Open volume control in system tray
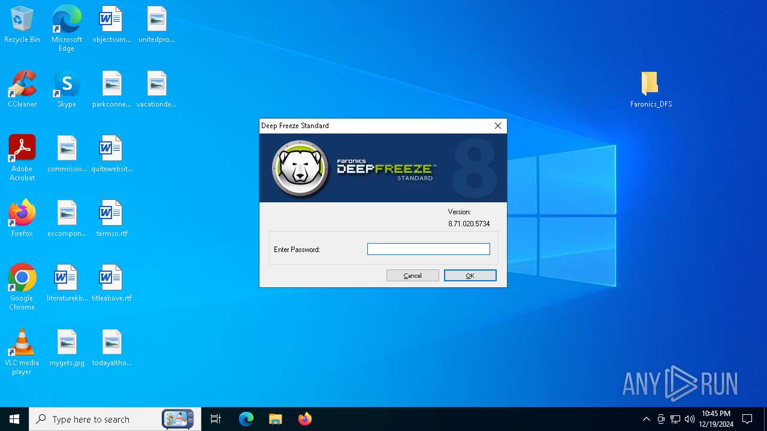 coord(690,419)
